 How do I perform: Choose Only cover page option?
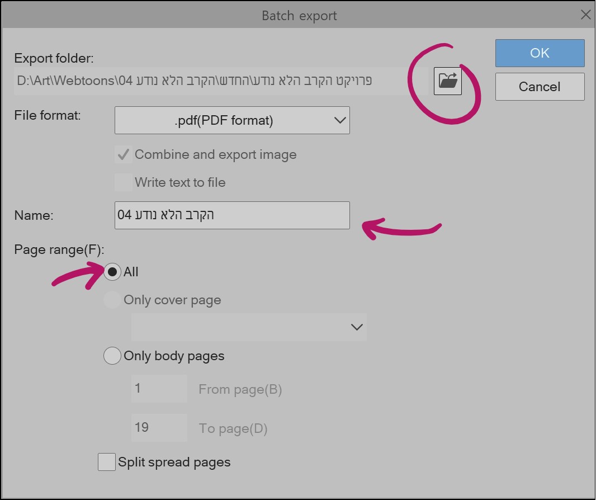[112, 300]
